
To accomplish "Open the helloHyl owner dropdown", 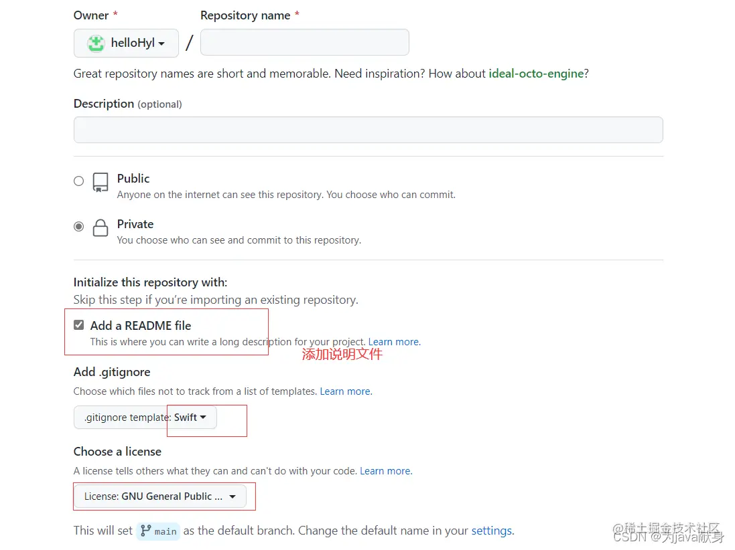I will tap(126, 43).
